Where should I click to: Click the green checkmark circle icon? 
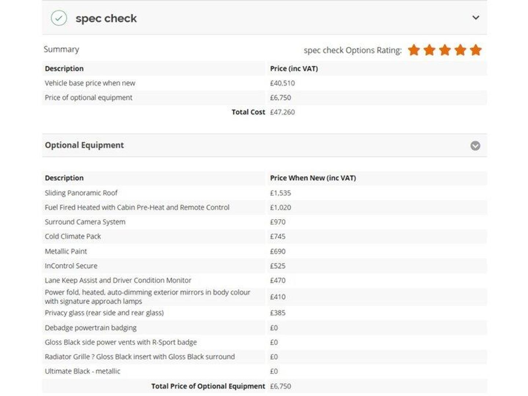point(59,18)
